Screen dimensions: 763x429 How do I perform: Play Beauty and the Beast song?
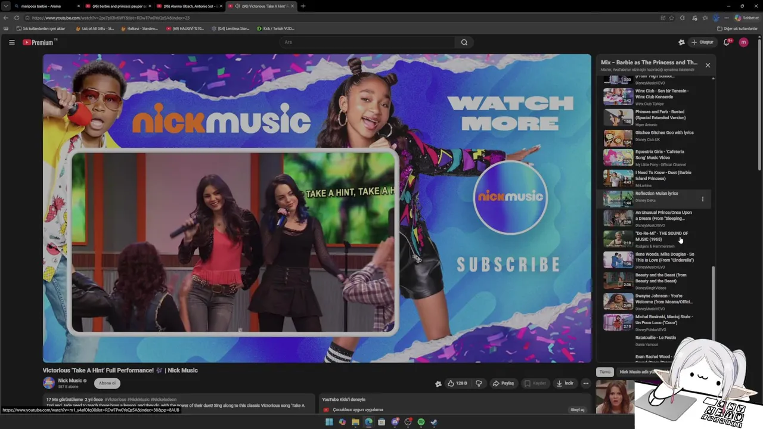click(x=653, y=281)
